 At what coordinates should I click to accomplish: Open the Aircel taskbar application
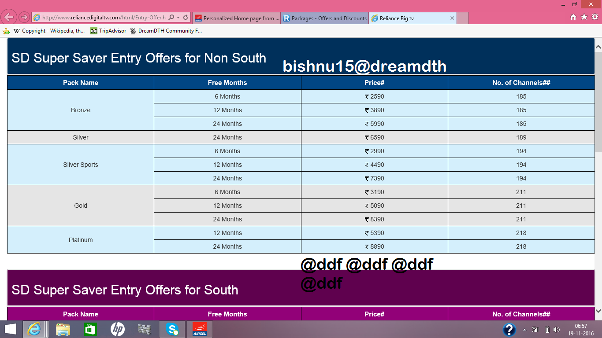click(x=200, y=329)
